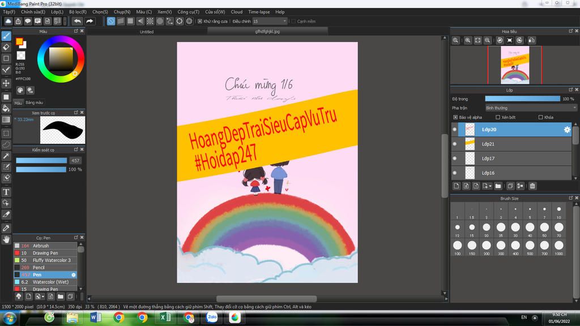Select the rectangular Selection tool
Image resolution: width=580 pixels, height=326 pixels.
point(6,133)
